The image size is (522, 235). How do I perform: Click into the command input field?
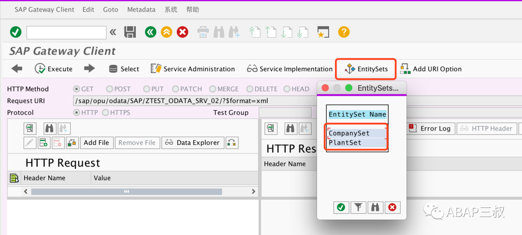click(67, 32)
